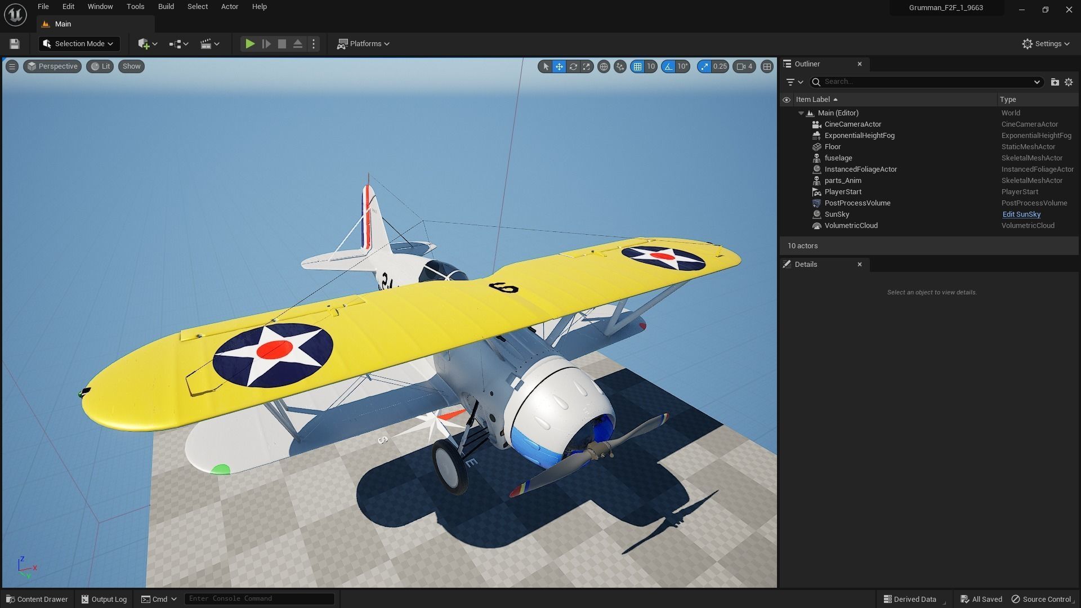Open grid snap value 10 dropdown
This screenshot has width=1081, height=608.
[x=651, y=66]
